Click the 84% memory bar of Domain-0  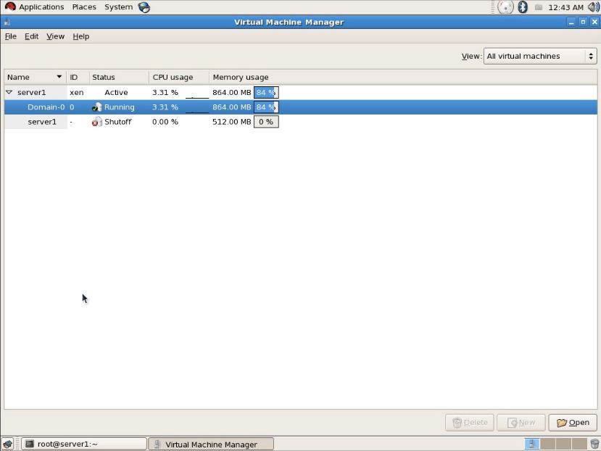tap(266, 107)
